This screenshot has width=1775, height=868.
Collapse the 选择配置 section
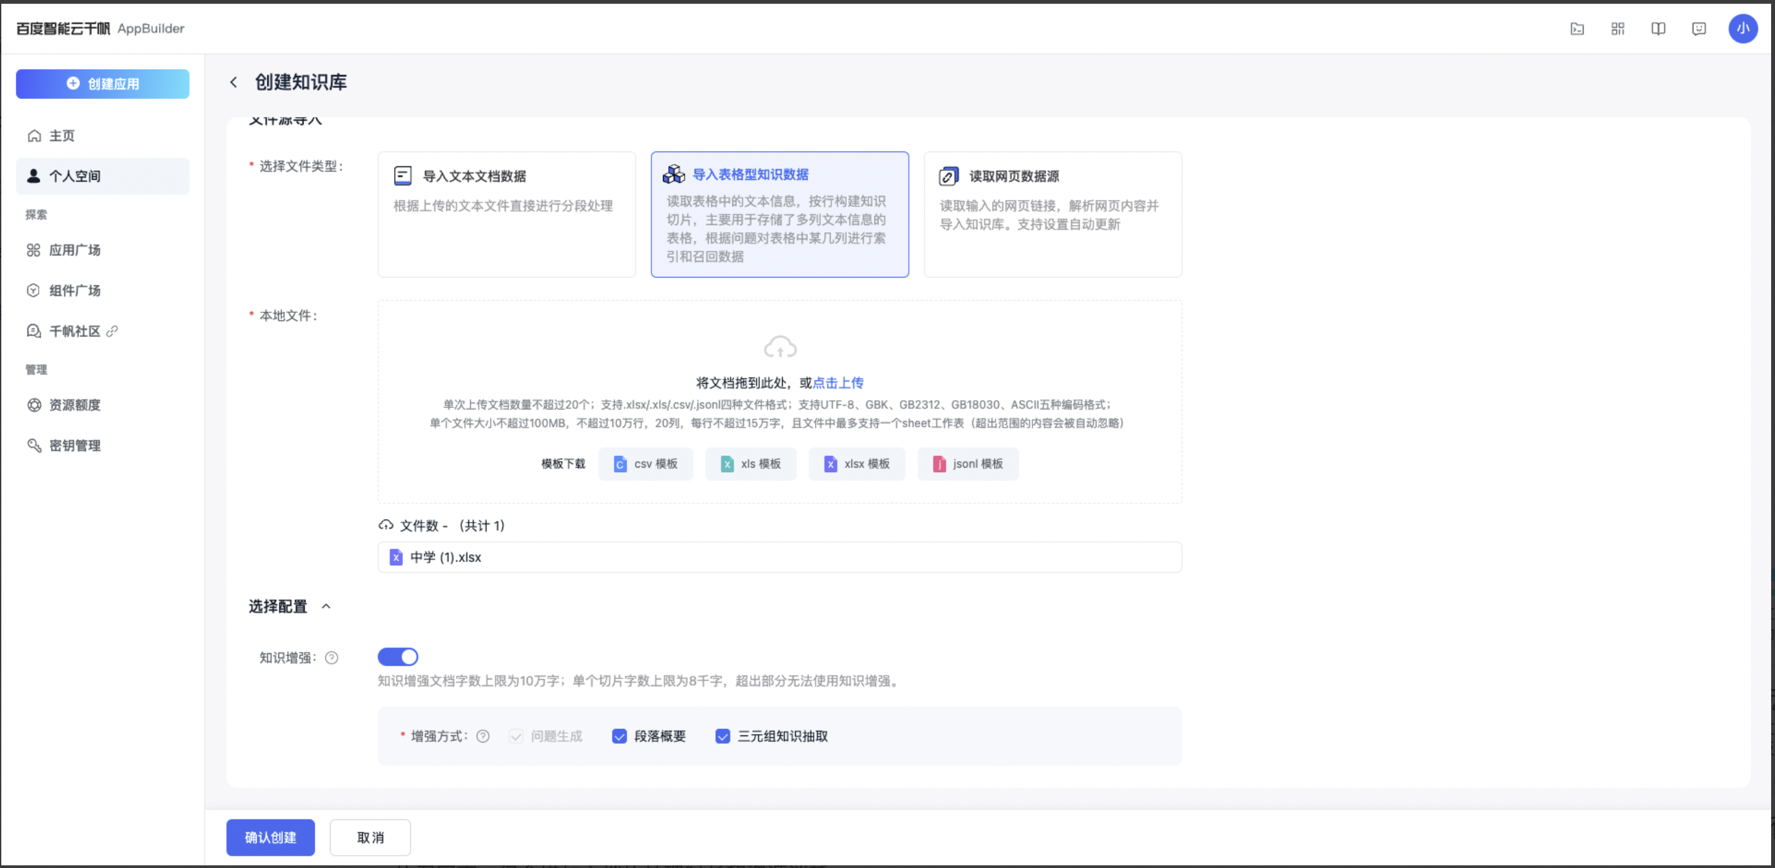coord(326,606)
